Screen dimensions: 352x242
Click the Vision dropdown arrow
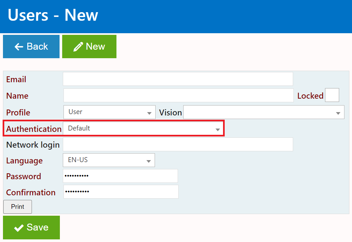338,113
